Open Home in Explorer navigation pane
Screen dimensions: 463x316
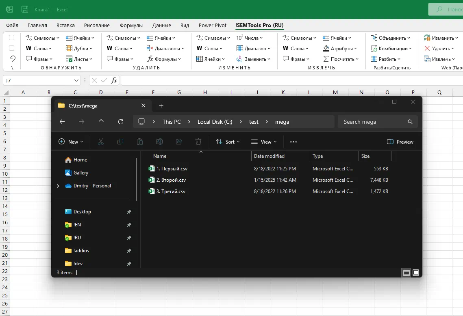(76, 160)
